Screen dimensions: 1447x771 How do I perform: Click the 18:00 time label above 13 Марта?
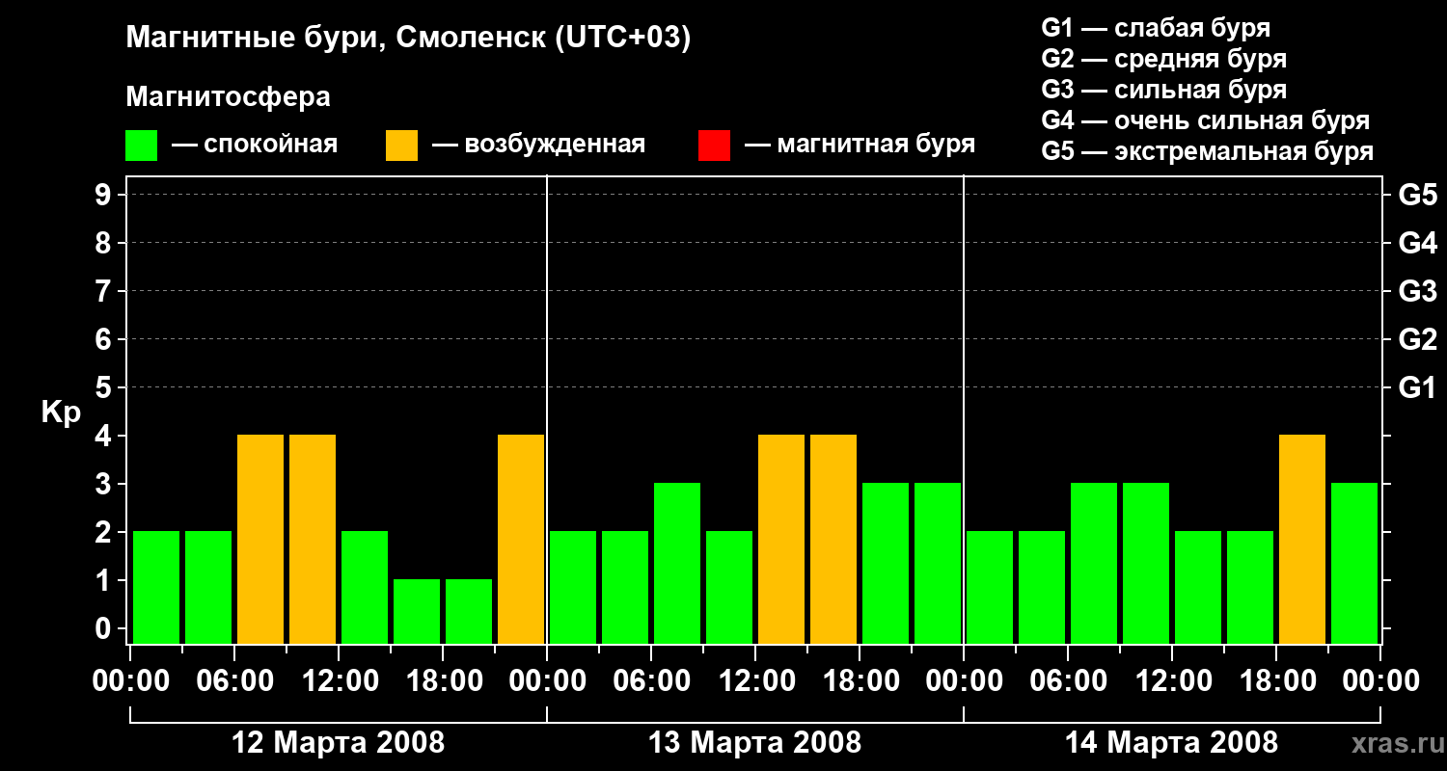(x=860, y=681)
